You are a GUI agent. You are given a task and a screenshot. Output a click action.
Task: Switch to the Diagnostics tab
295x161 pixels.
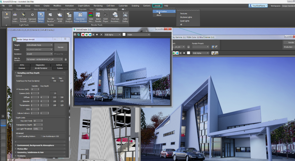tap(40, 65)
